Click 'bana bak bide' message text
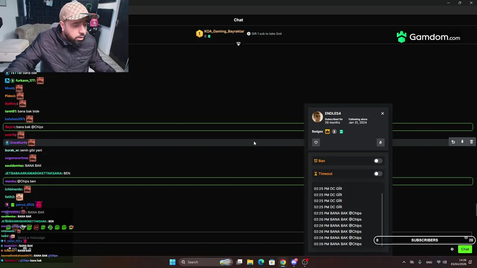This screenshot has width=477, height=268. 28,111
